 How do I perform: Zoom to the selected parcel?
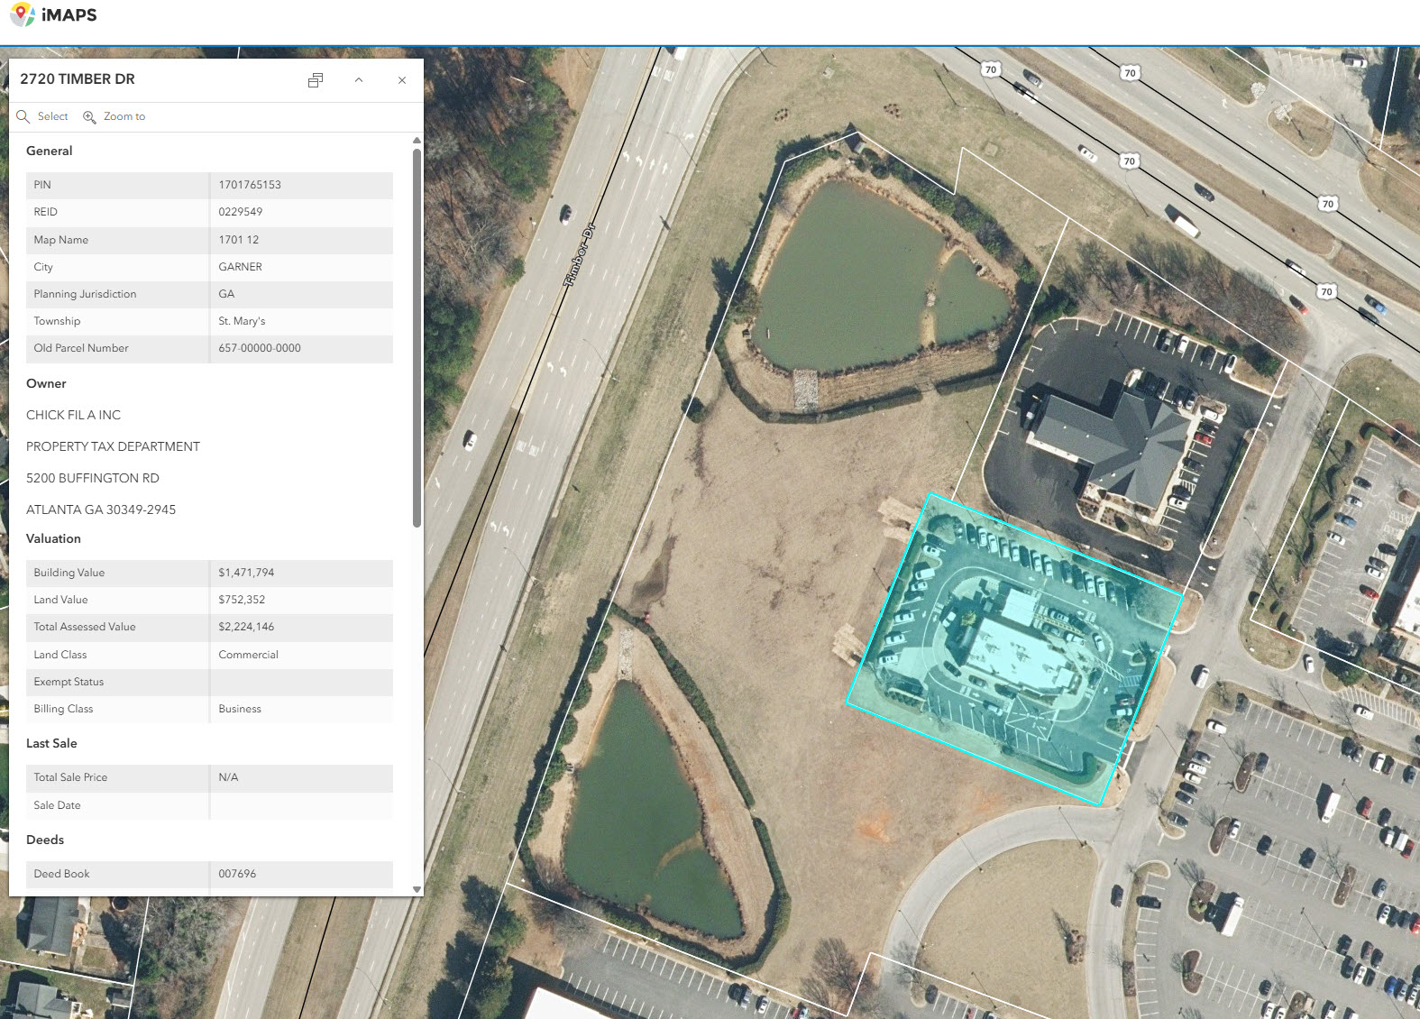click(115, 116)
